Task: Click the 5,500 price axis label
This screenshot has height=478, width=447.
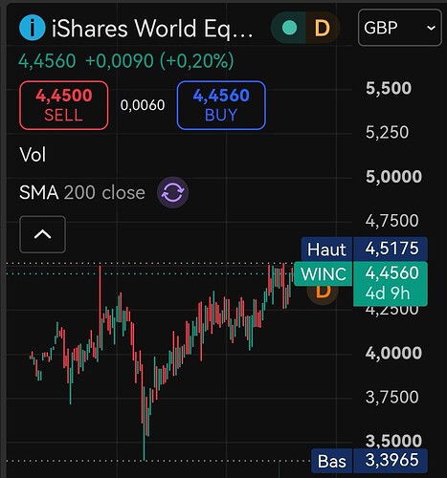Action: point(389,88)
